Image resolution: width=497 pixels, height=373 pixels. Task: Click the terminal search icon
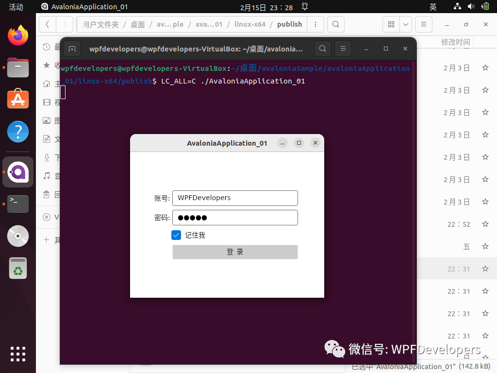[x=322, y=49]
